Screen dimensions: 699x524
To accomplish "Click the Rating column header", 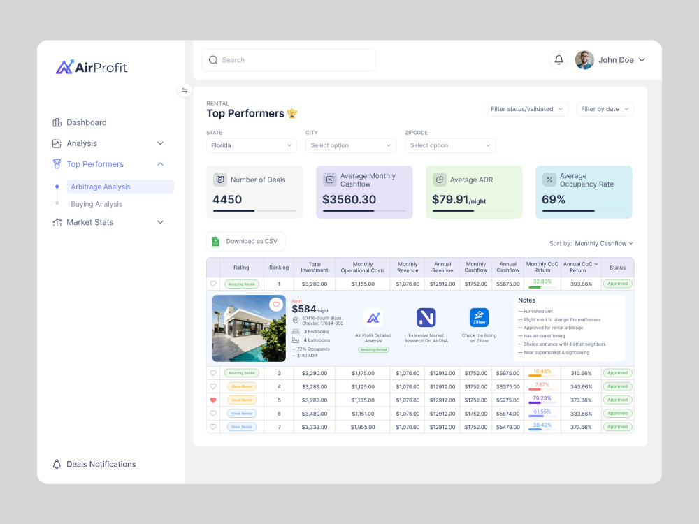I will click(241, 268).
